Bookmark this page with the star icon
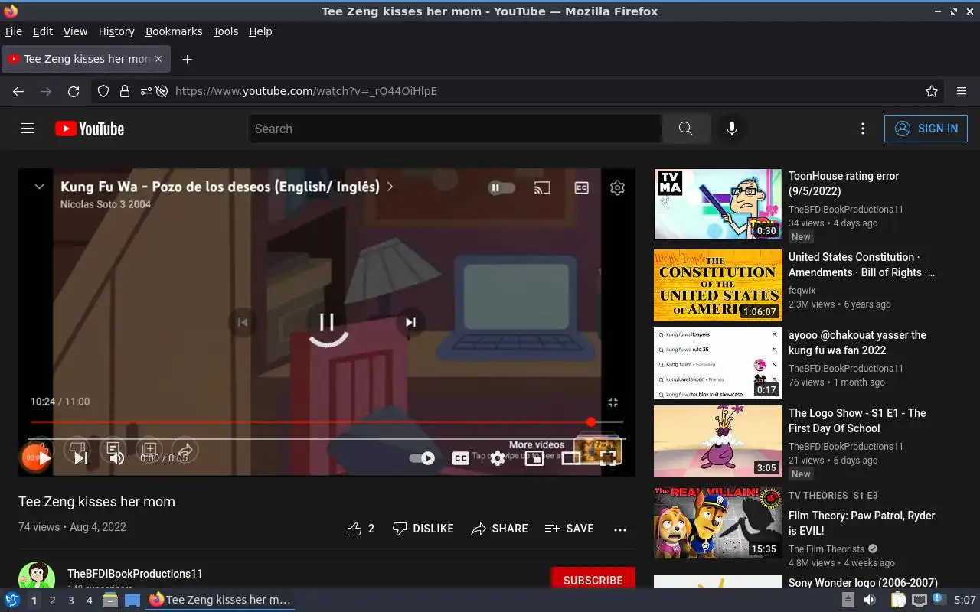This screenshot has height=612, width=980. pos(932,91)
